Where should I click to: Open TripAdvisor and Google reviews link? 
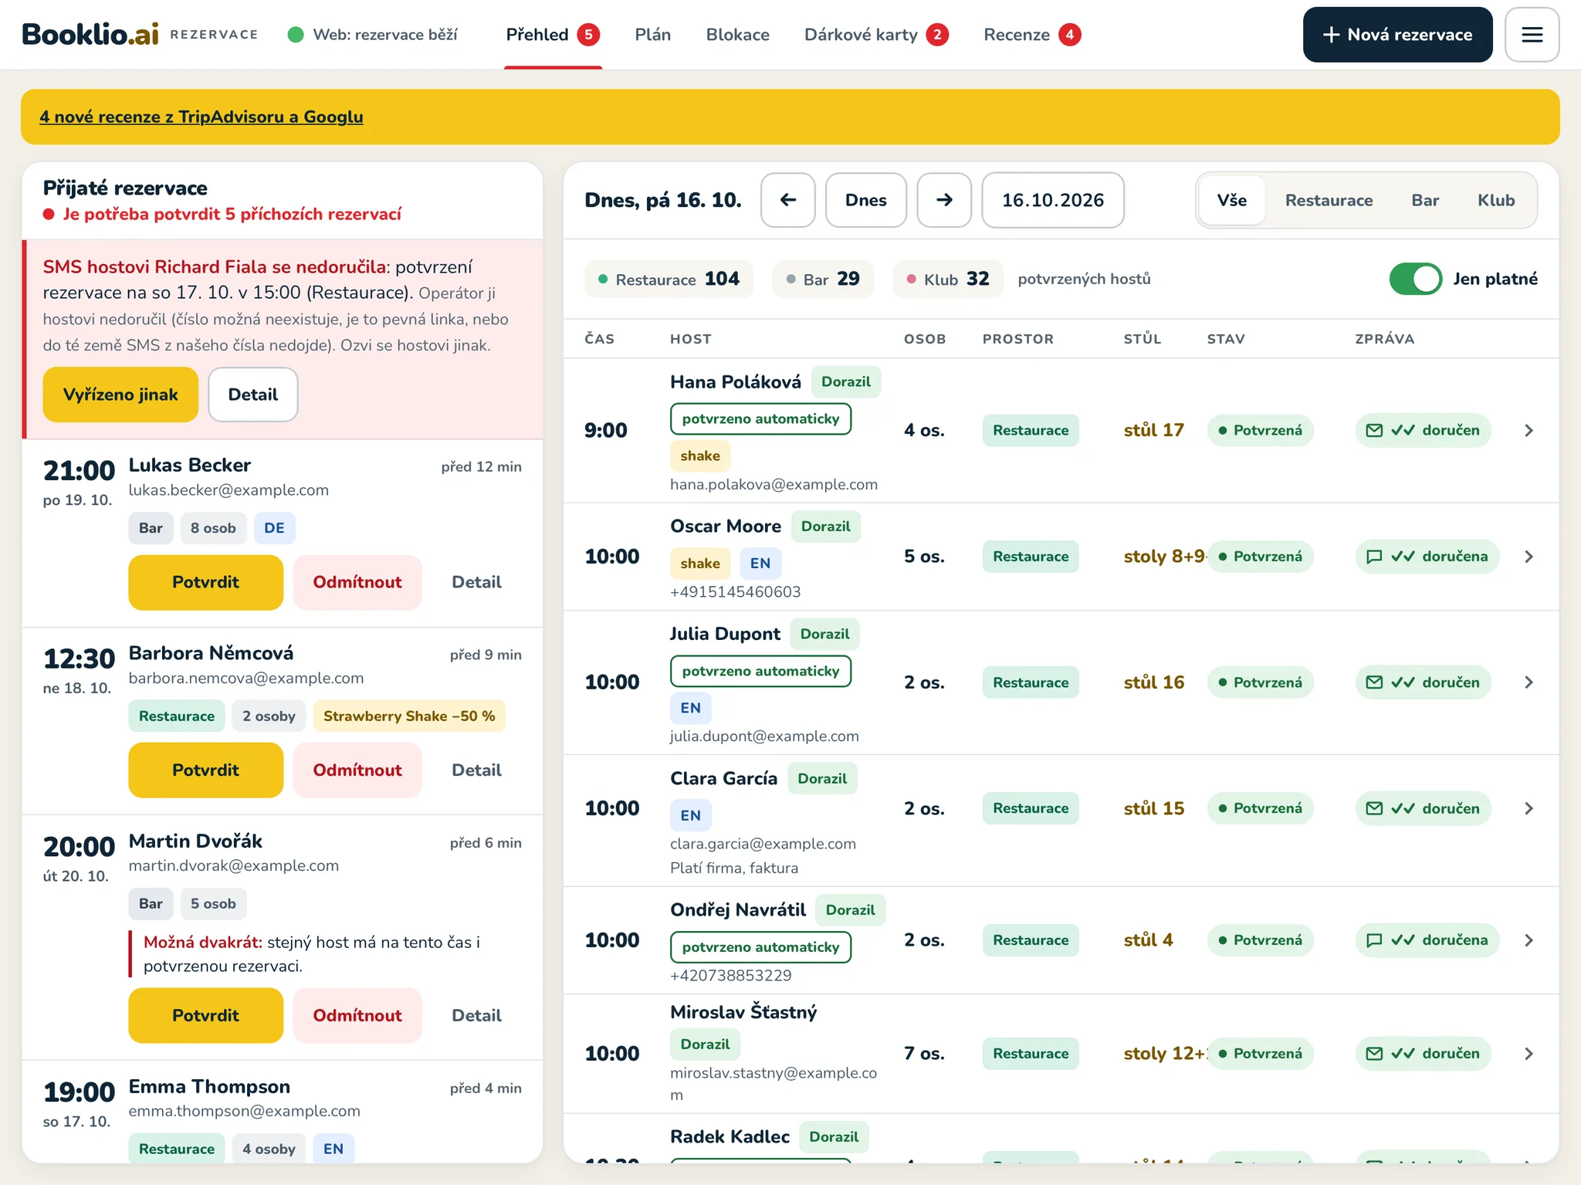[201, 117]
